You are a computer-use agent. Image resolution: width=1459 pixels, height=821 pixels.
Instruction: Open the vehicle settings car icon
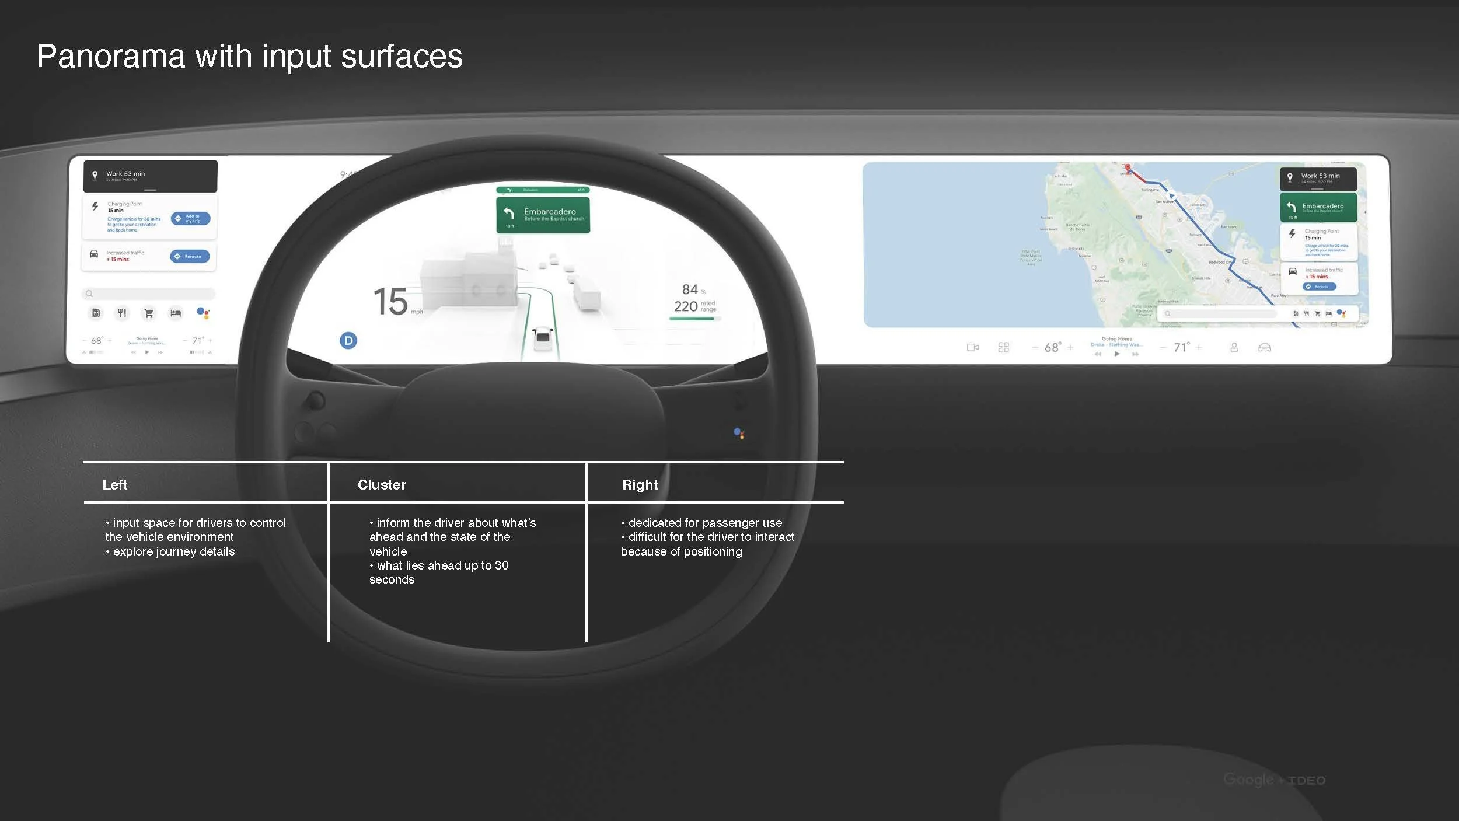click(1264, 347)
